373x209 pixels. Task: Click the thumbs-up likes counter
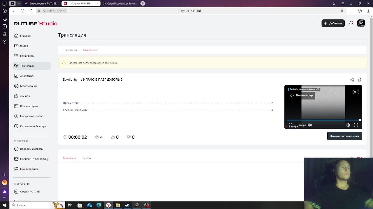[115, 137]
